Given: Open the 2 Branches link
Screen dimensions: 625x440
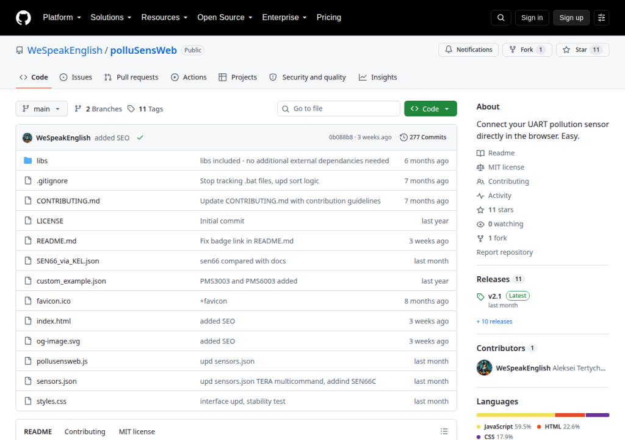Looking at the screenshot, I should point(98,109).
